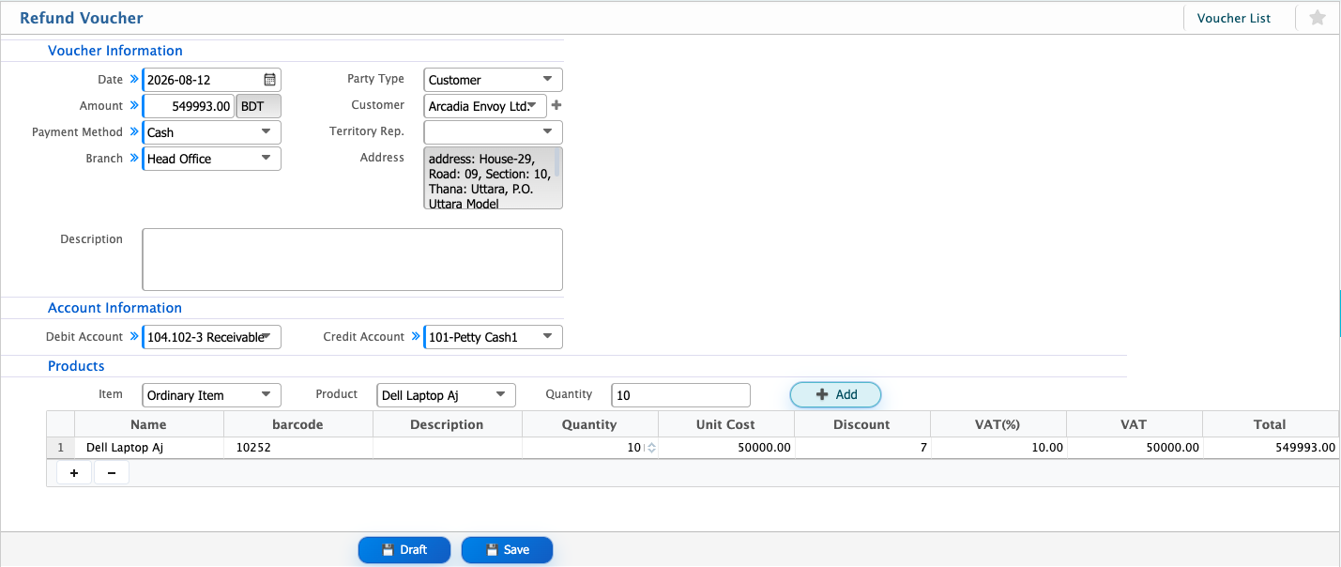1341x567 pixels.
Task: Click the VAT(%) column header
Action: 998,424
